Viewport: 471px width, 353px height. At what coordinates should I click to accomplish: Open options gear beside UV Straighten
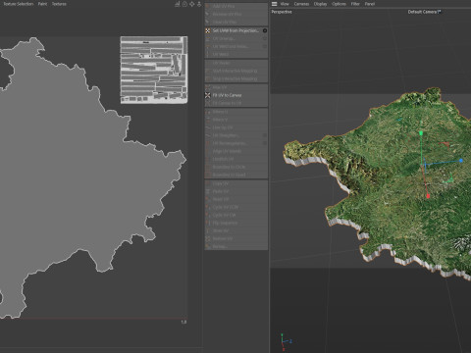265,135
